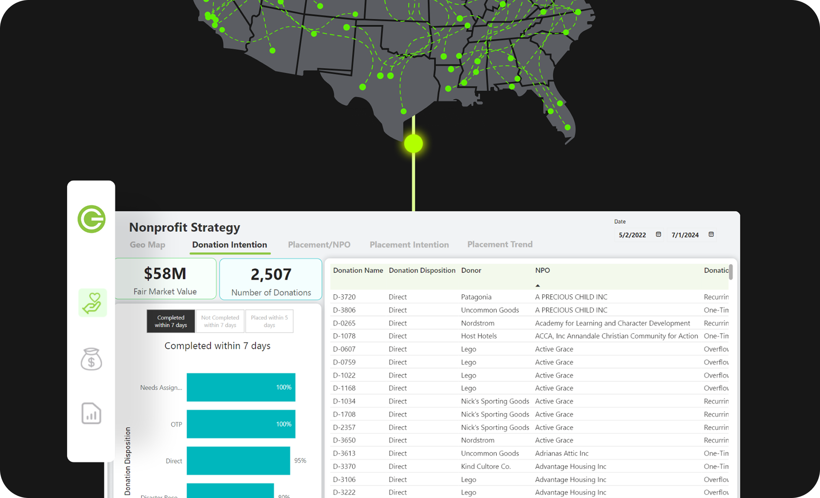Sort by Donor column header
This screenshot has height=498, width=820.
pyautogui.click(x=471, y=270)
